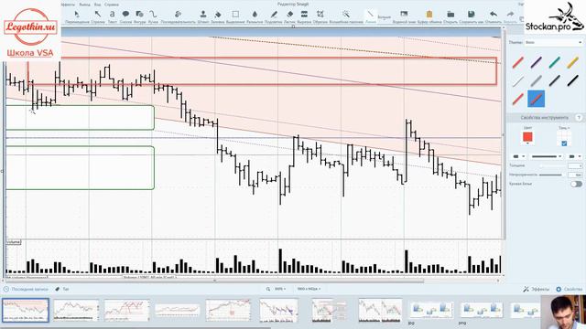586x329 pixels.
Task: Open the Help (Справка) menu
Action: click(112, 5)
